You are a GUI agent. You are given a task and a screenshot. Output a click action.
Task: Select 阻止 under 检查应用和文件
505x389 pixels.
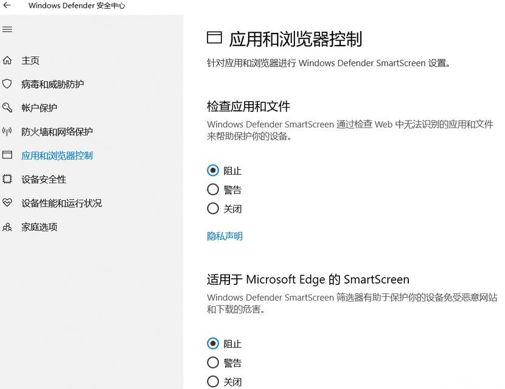[x=213, y=170]
